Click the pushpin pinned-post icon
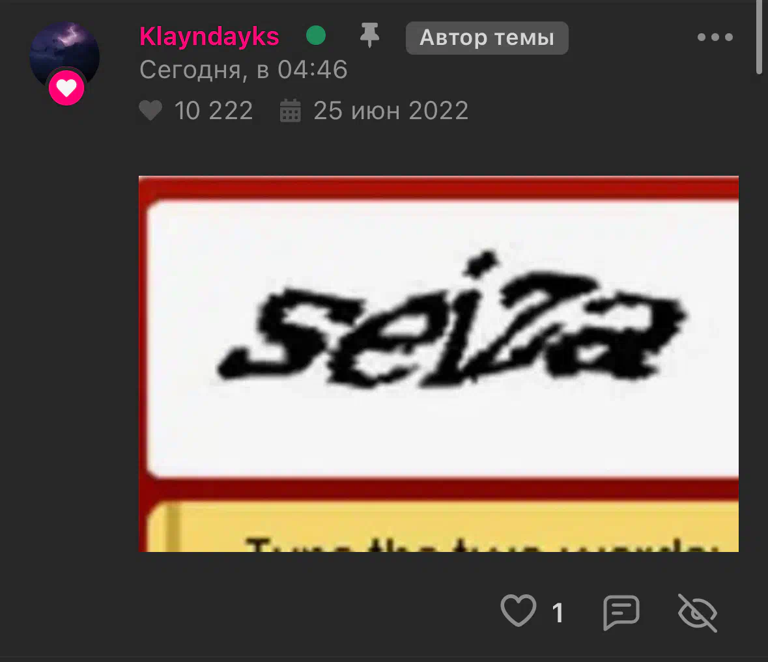Image resolution: width=768 pixels, height=662 pixels. [x=370, y=35]
